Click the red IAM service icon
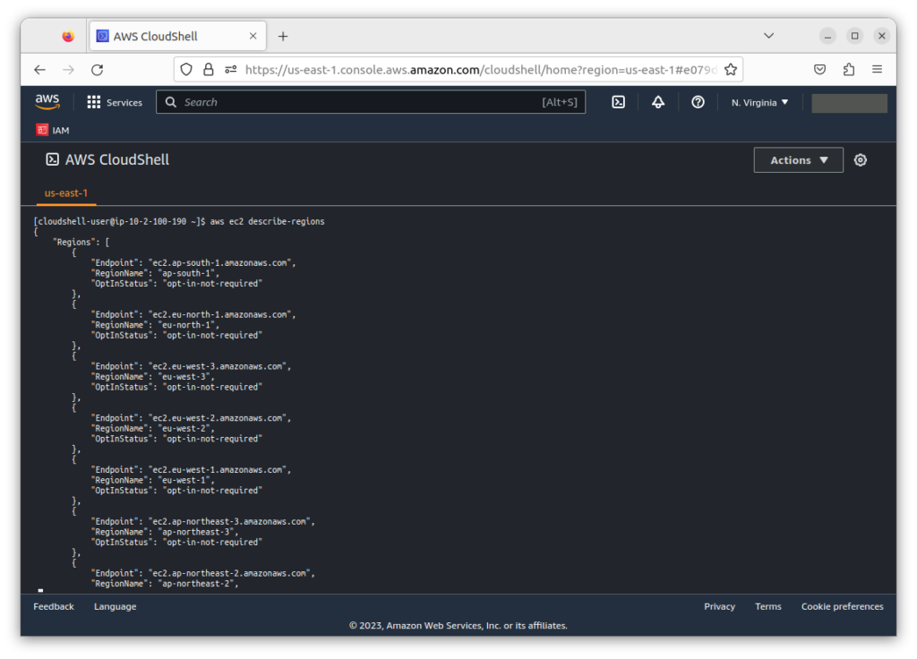The width and height of the screenshot is (917, 659). point(41,130)
